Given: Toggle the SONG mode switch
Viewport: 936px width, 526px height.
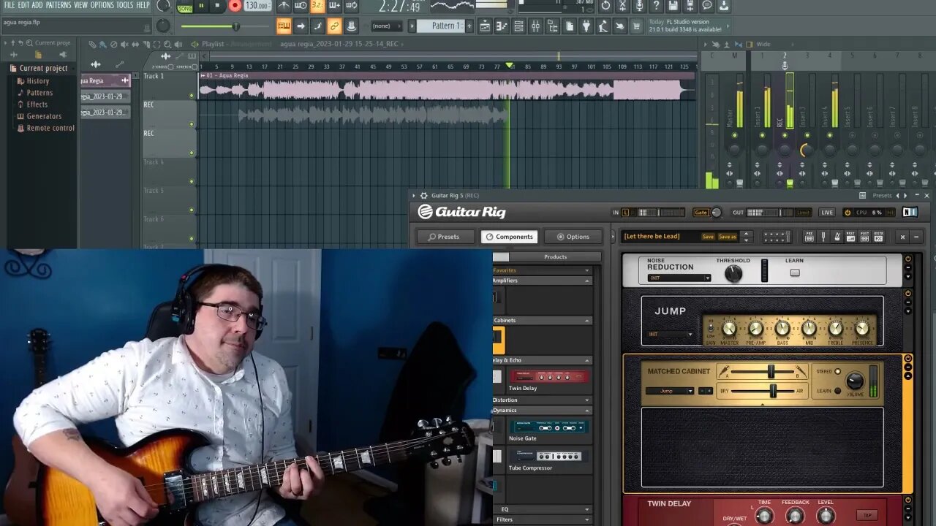Looking at the screenshot, I should coord(184,7).
